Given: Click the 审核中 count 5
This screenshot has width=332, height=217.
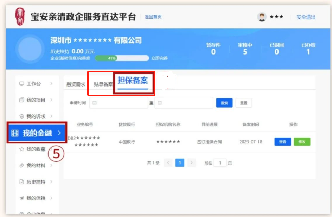Looking at the screenshot, I should [245, 52].
